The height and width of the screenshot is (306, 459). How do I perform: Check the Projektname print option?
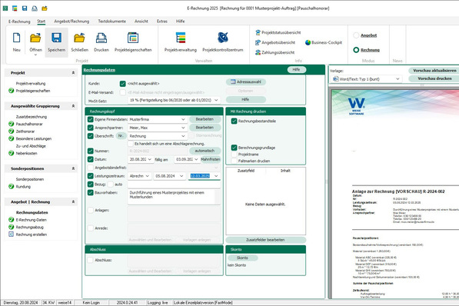pyautogui.click(x=234, y=155)
